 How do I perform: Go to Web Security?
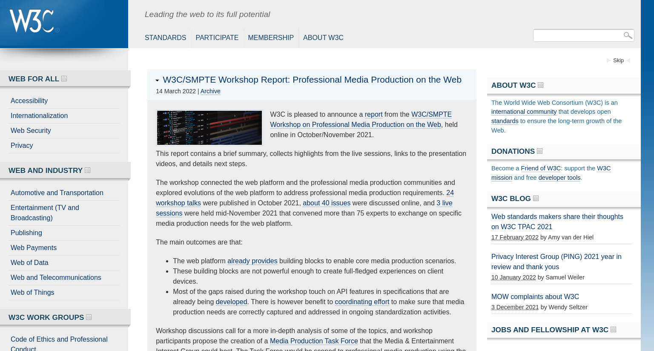[x=31, y=131]
